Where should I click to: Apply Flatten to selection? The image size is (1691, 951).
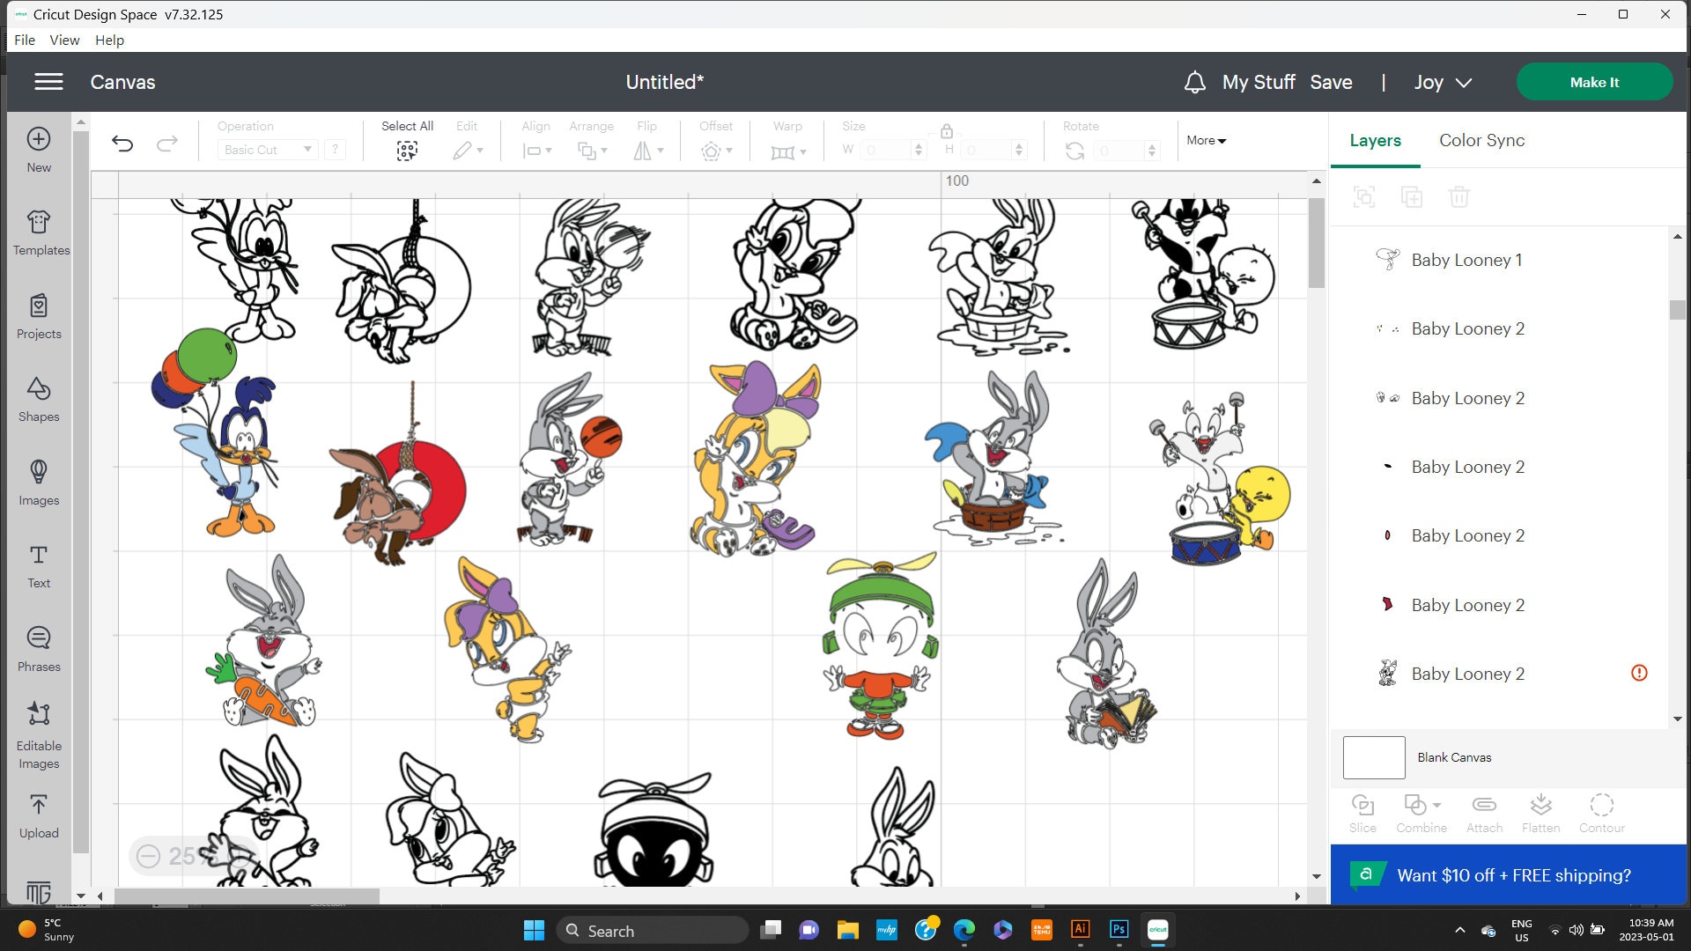1541,810
